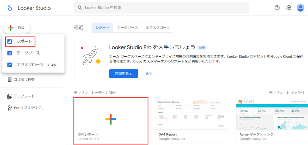
Task: Click the Looker Studio title text
Action: (34, 8)
